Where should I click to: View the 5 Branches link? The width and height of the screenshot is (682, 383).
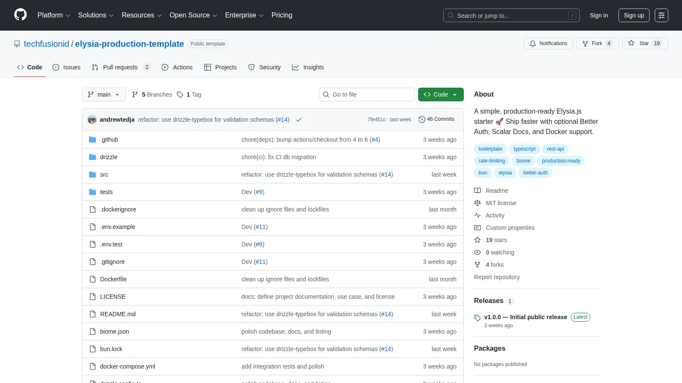point(152,94)
